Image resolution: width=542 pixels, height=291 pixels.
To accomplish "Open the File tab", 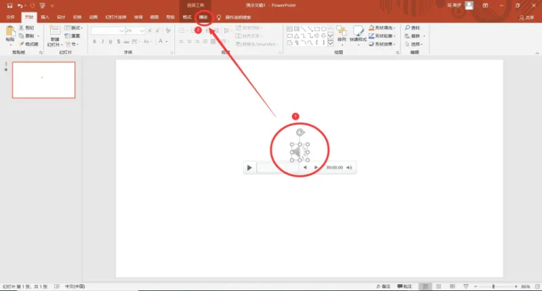I will 10,17.
